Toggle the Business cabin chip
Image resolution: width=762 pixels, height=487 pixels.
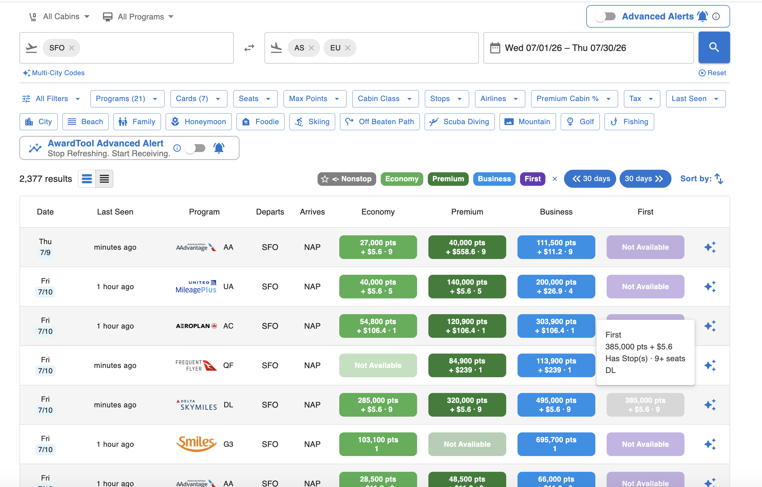(494, 179)
